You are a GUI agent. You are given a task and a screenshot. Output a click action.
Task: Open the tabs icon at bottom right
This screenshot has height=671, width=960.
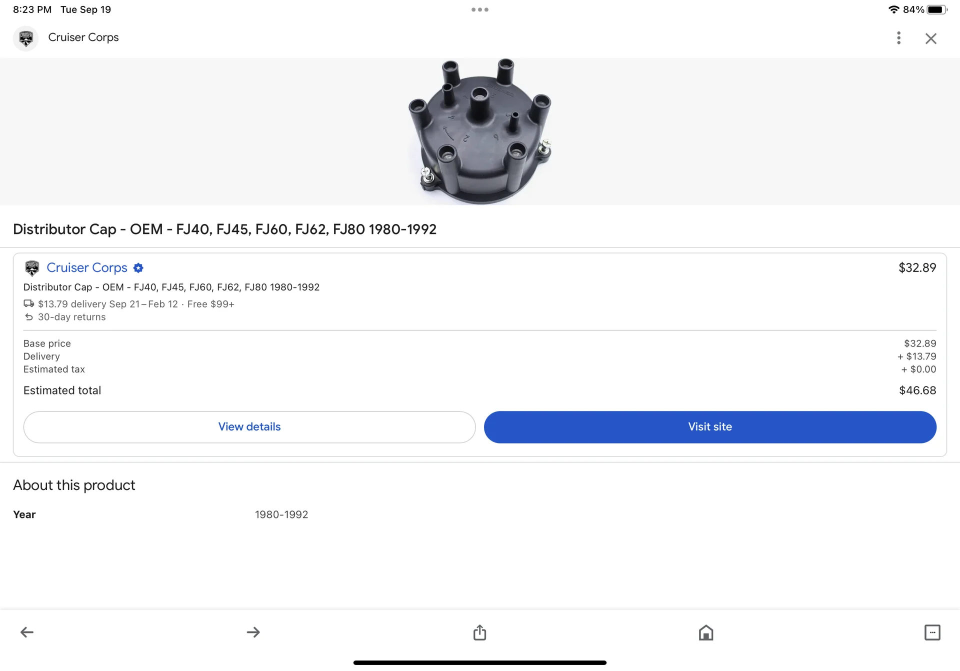point(932,632)
